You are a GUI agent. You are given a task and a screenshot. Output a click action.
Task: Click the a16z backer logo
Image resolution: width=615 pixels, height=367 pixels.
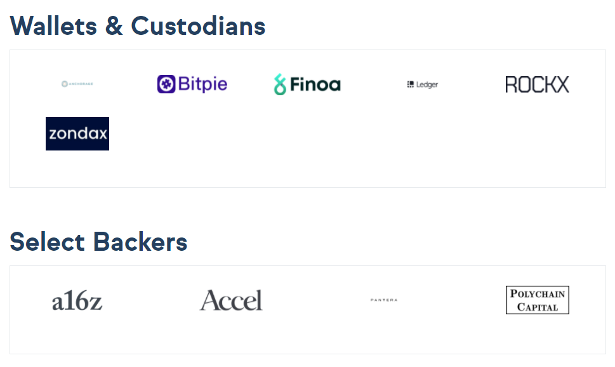(x=77, y=301)
